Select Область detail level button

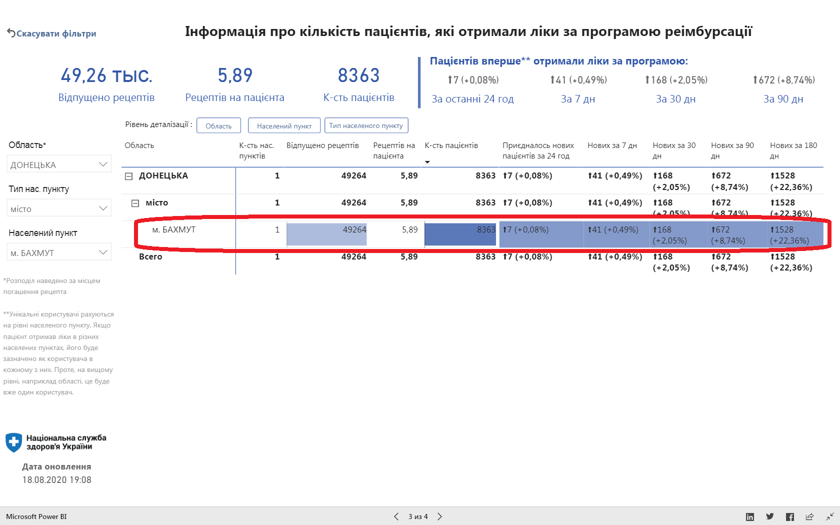(218, 125)
